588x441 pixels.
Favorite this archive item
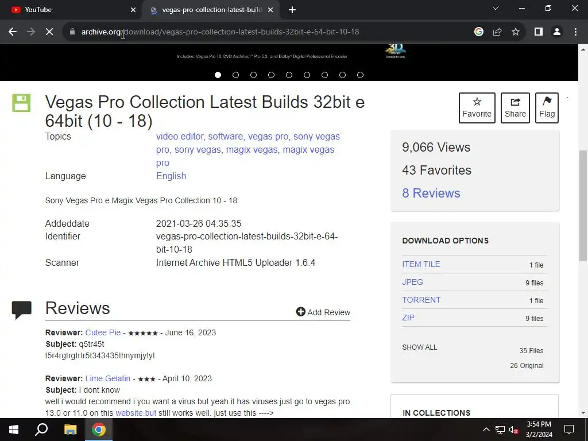pos(477,108)
